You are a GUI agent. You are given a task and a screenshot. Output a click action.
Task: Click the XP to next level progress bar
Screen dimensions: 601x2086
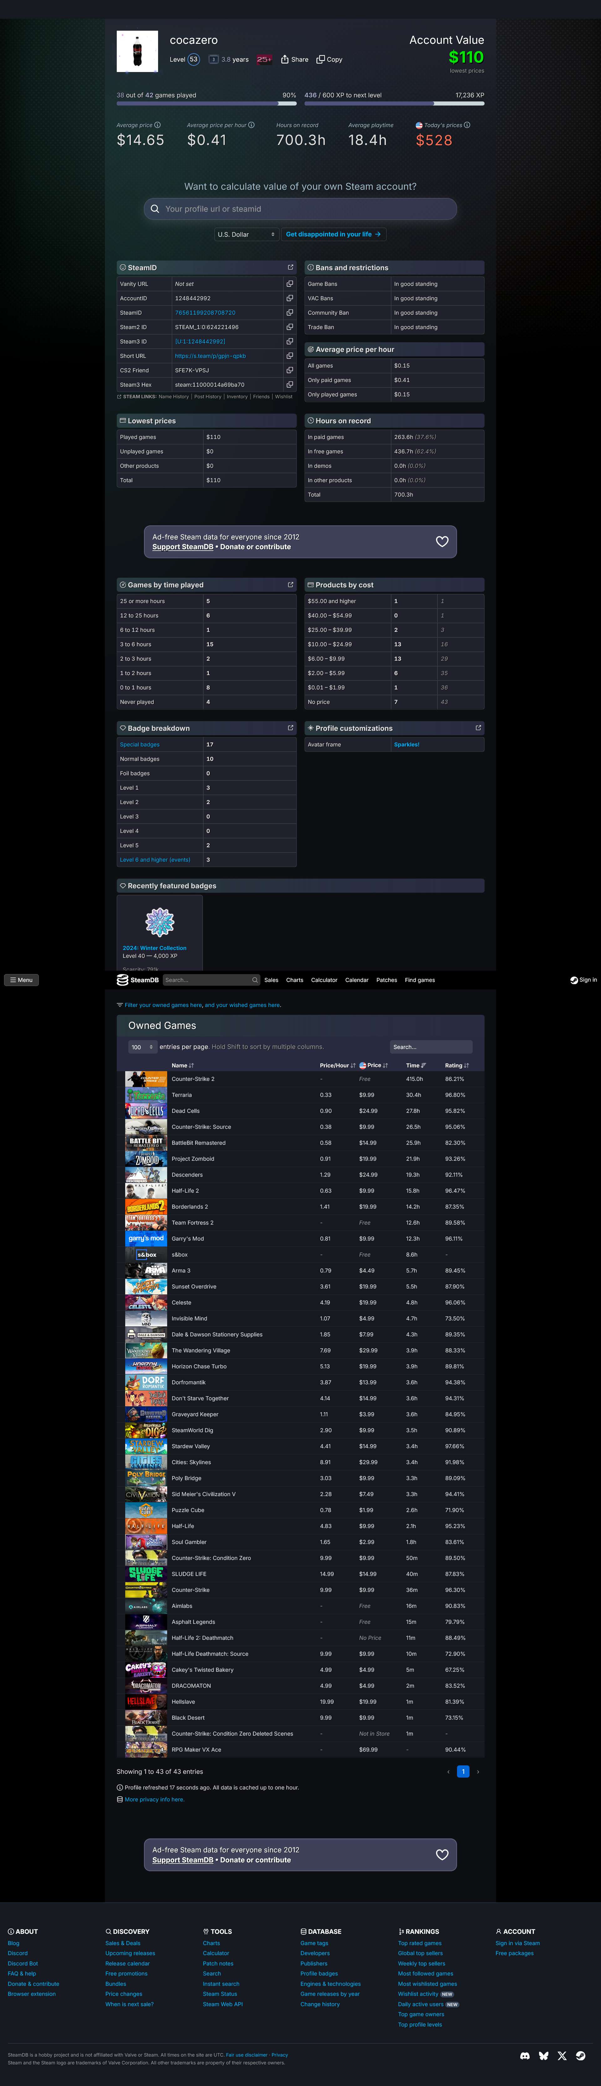[x=394, y=104]
